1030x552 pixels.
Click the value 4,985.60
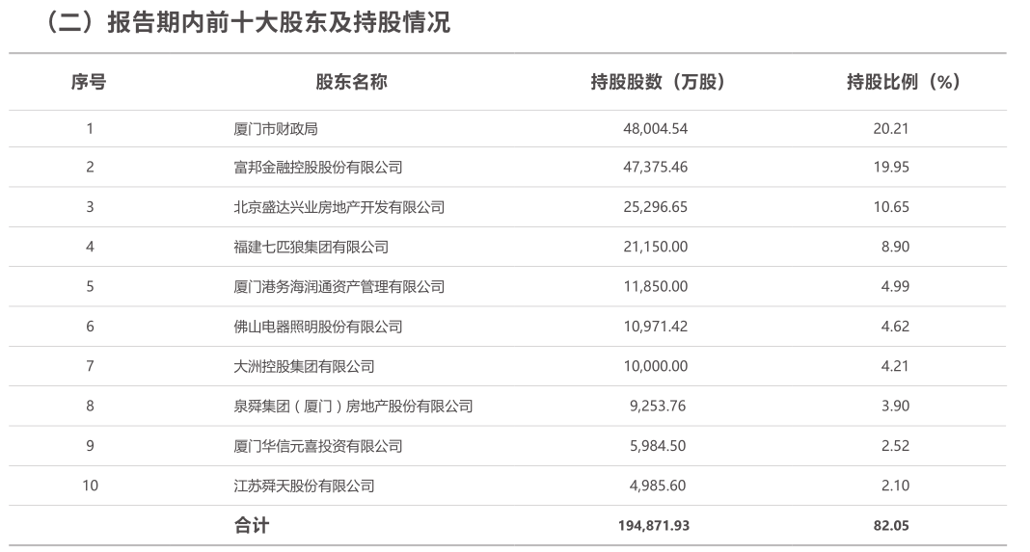point(658,486)
